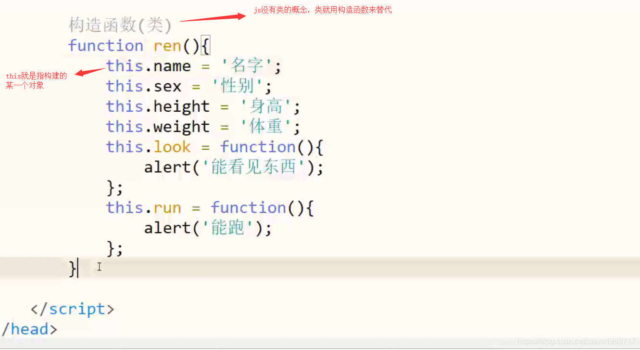Click 'function' keyword assigned to this.run
Screen dimensions: 640x350
249,207
